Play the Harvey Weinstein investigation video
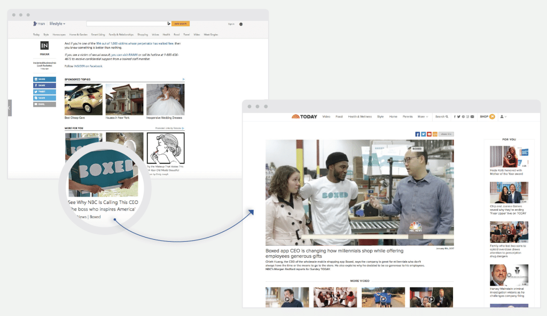This screenshot has height=316, width=547. point(509,275)
